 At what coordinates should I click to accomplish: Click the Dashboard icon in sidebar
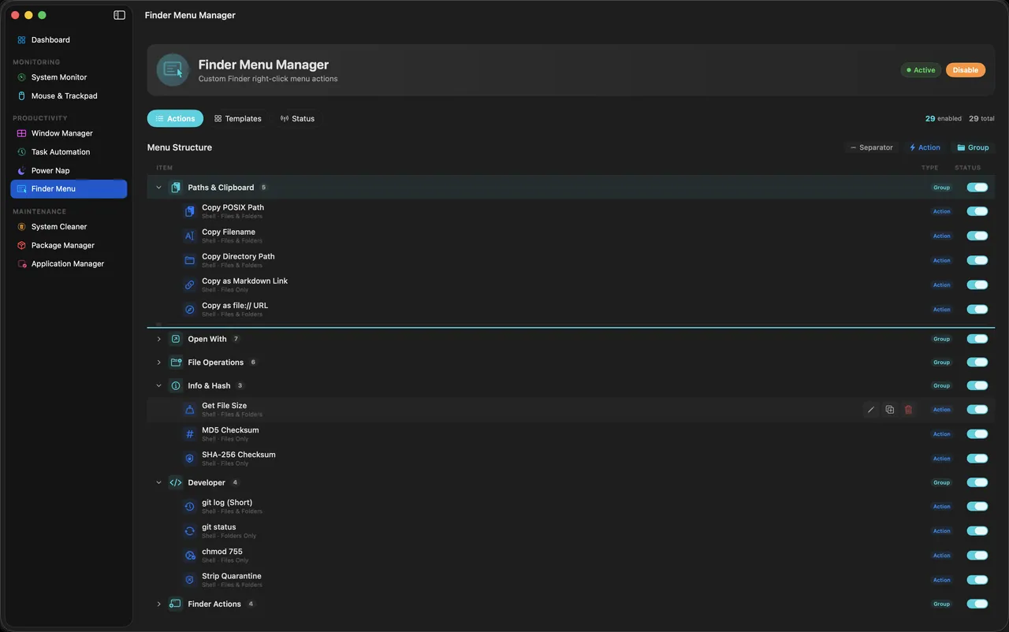[x=21, y=39]
